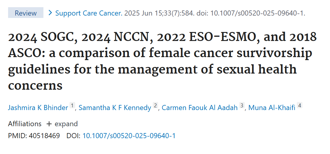The width and height of the screenshot is (330, 154).
Task: Click affiliation superscript 3 after Al Aadah
Action: coord(242,106)
